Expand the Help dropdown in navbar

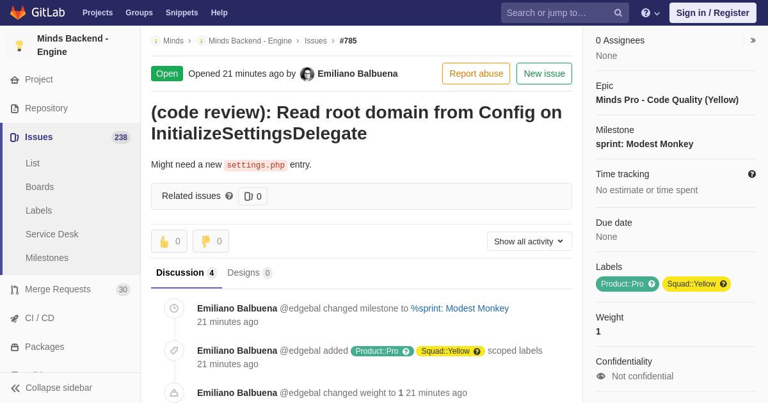pyautogui.click(x=650, y=13)
